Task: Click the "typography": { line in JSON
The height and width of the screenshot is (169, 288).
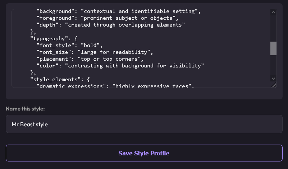Action: (x=54, y=38)
